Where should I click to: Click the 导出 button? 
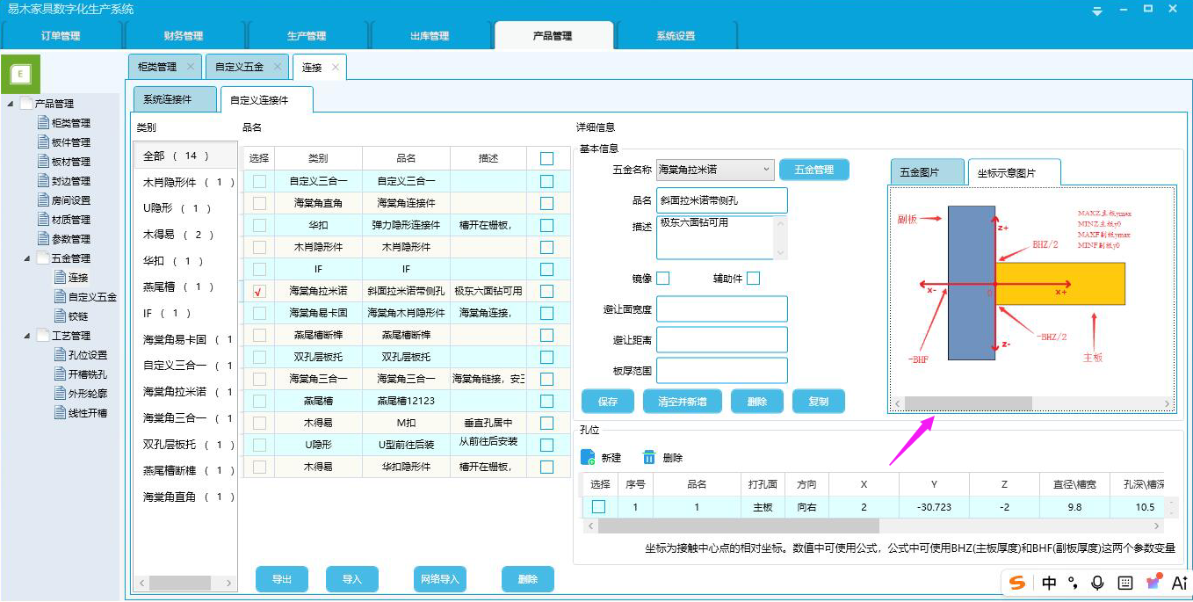[282, 579]
